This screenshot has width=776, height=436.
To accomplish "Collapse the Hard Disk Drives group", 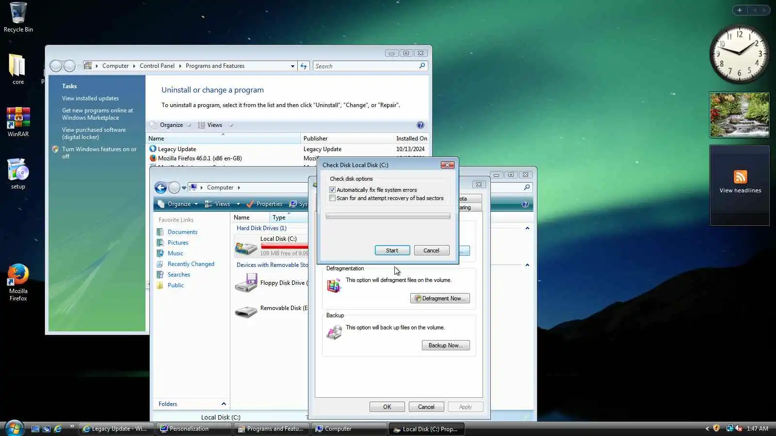I will pyautogui.click(x=527, y=228).
